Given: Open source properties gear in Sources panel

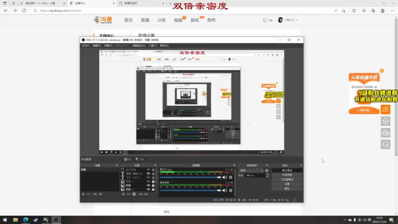Looking at the screenshot, I should pos(134,194).
